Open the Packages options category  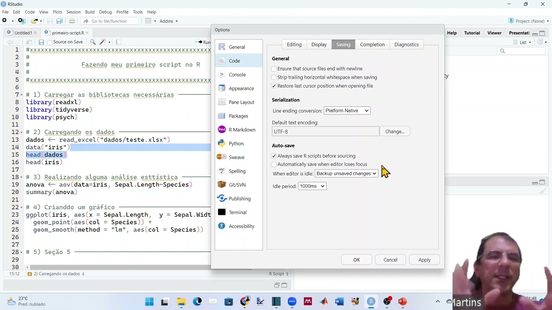(238, 116)
